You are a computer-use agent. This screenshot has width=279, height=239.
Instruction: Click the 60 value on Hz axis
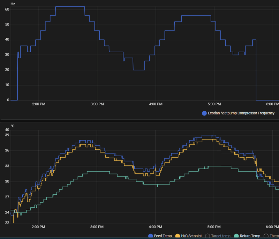click(x=7, y=9)
